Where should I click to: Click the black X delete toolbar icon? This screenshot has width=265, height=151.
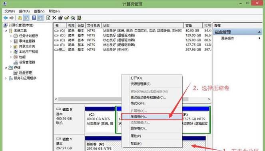point(54,18)
